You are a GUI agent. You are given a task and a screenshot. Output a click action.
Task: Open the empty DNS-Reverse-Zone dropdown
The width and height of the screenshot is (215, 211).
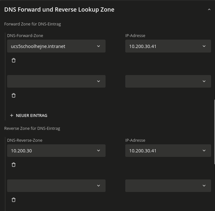point(56,186)
